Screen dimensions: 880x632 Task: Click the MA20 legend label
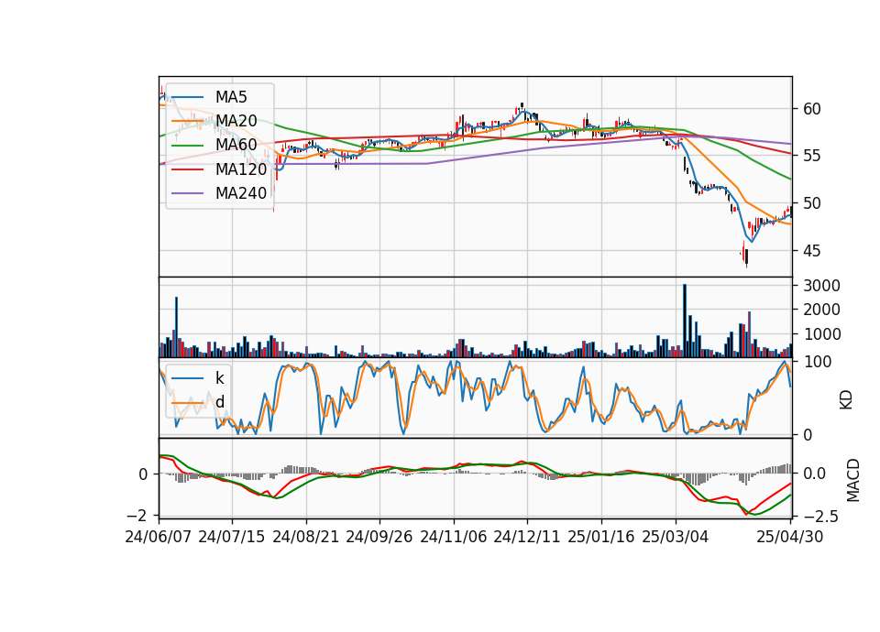point(236,121)
